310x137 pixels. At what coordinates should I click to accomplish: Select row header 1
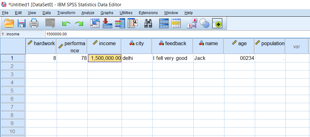point(13,58)
